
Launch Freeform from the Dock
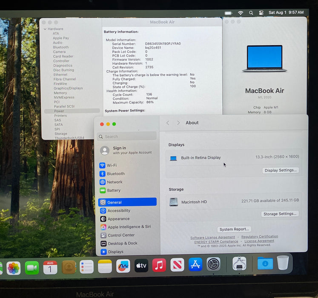(x=123, y=266)
